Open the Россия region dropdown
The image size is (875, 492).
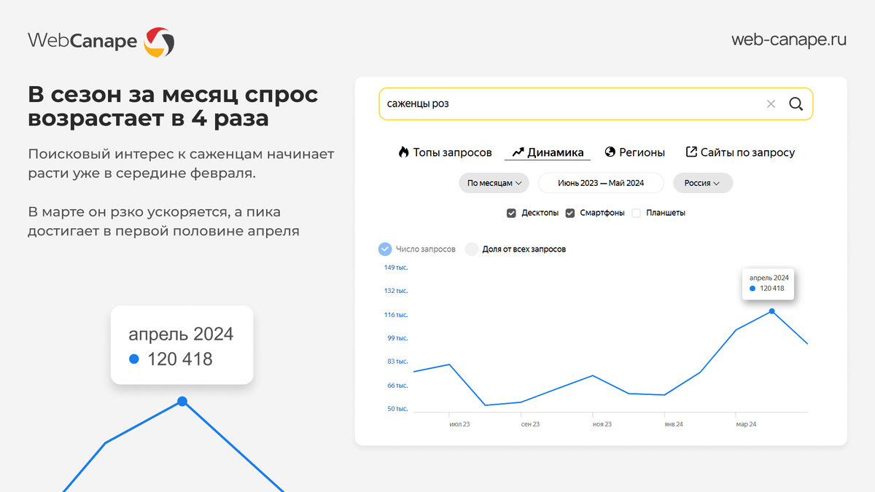pyautogui.click(x=702, y=183)
